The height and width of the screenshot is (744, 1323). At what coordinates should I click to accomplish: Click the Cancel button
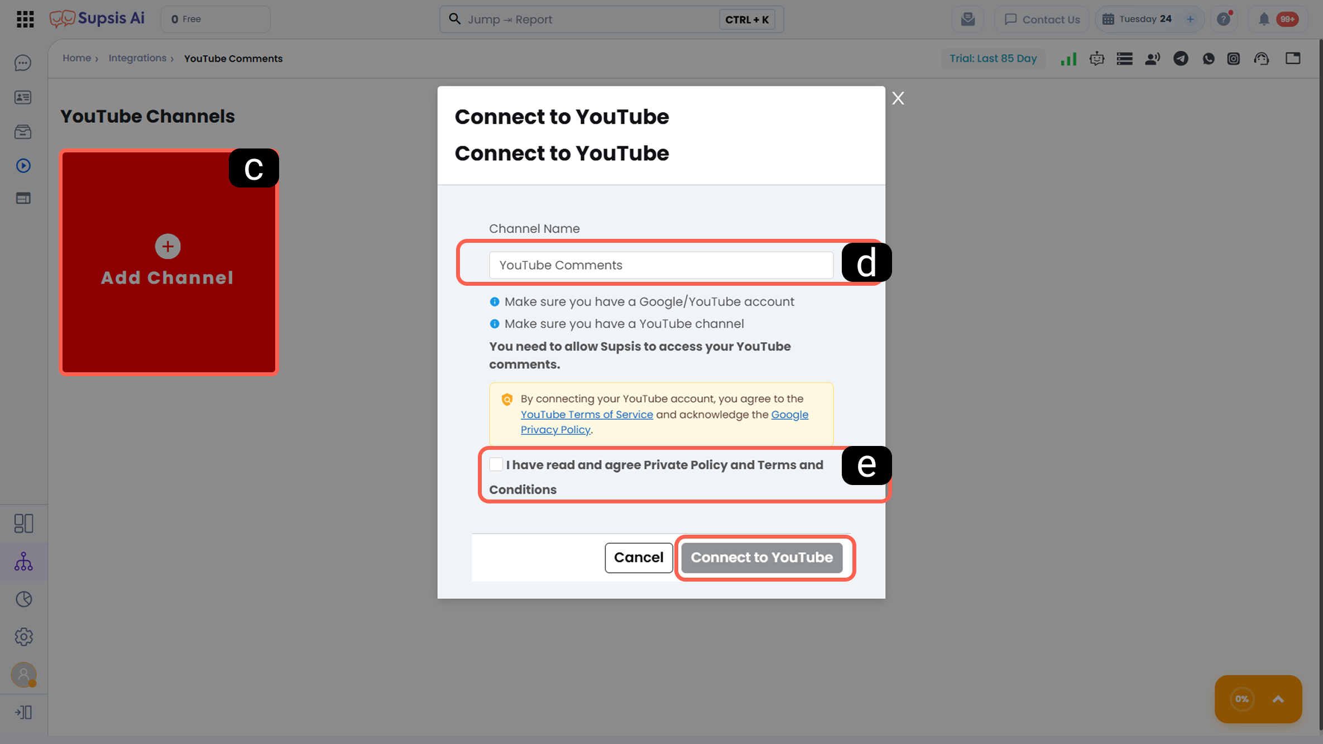point(639,558)
